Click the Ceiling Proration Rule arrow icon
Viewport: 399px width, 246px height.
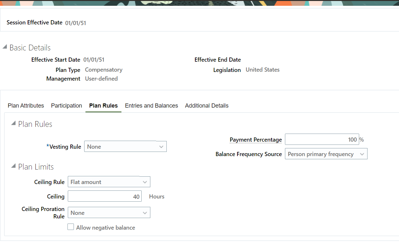(x=145, y=212)
